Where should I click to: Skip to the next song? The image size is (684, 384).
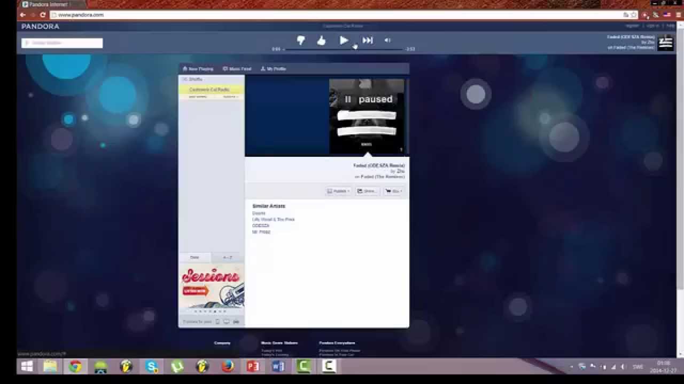tap(368, 40)
